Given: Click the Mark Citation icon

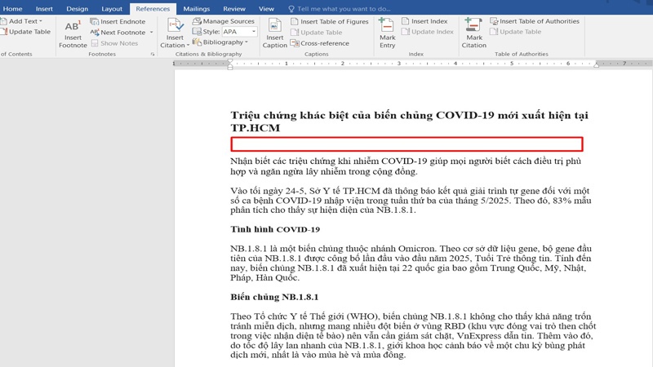Looking at the screenshot, I should [473, 31].
